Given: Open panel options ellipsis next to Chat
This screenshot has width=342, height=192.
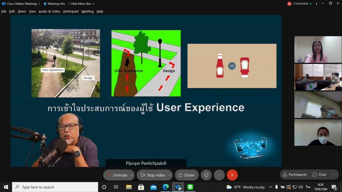Looking at the screenshot, I should [x=334, y=175].
